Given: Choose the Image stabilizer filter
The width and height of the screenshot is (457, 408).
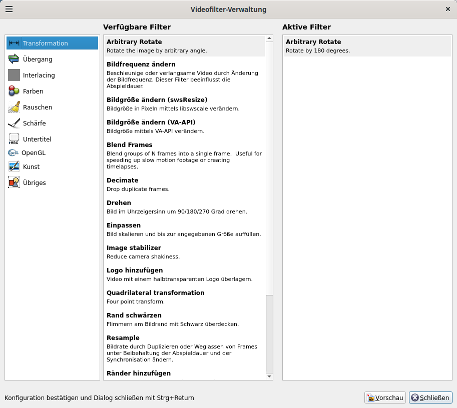Looking at the screenshot, I should click(184, 252).
